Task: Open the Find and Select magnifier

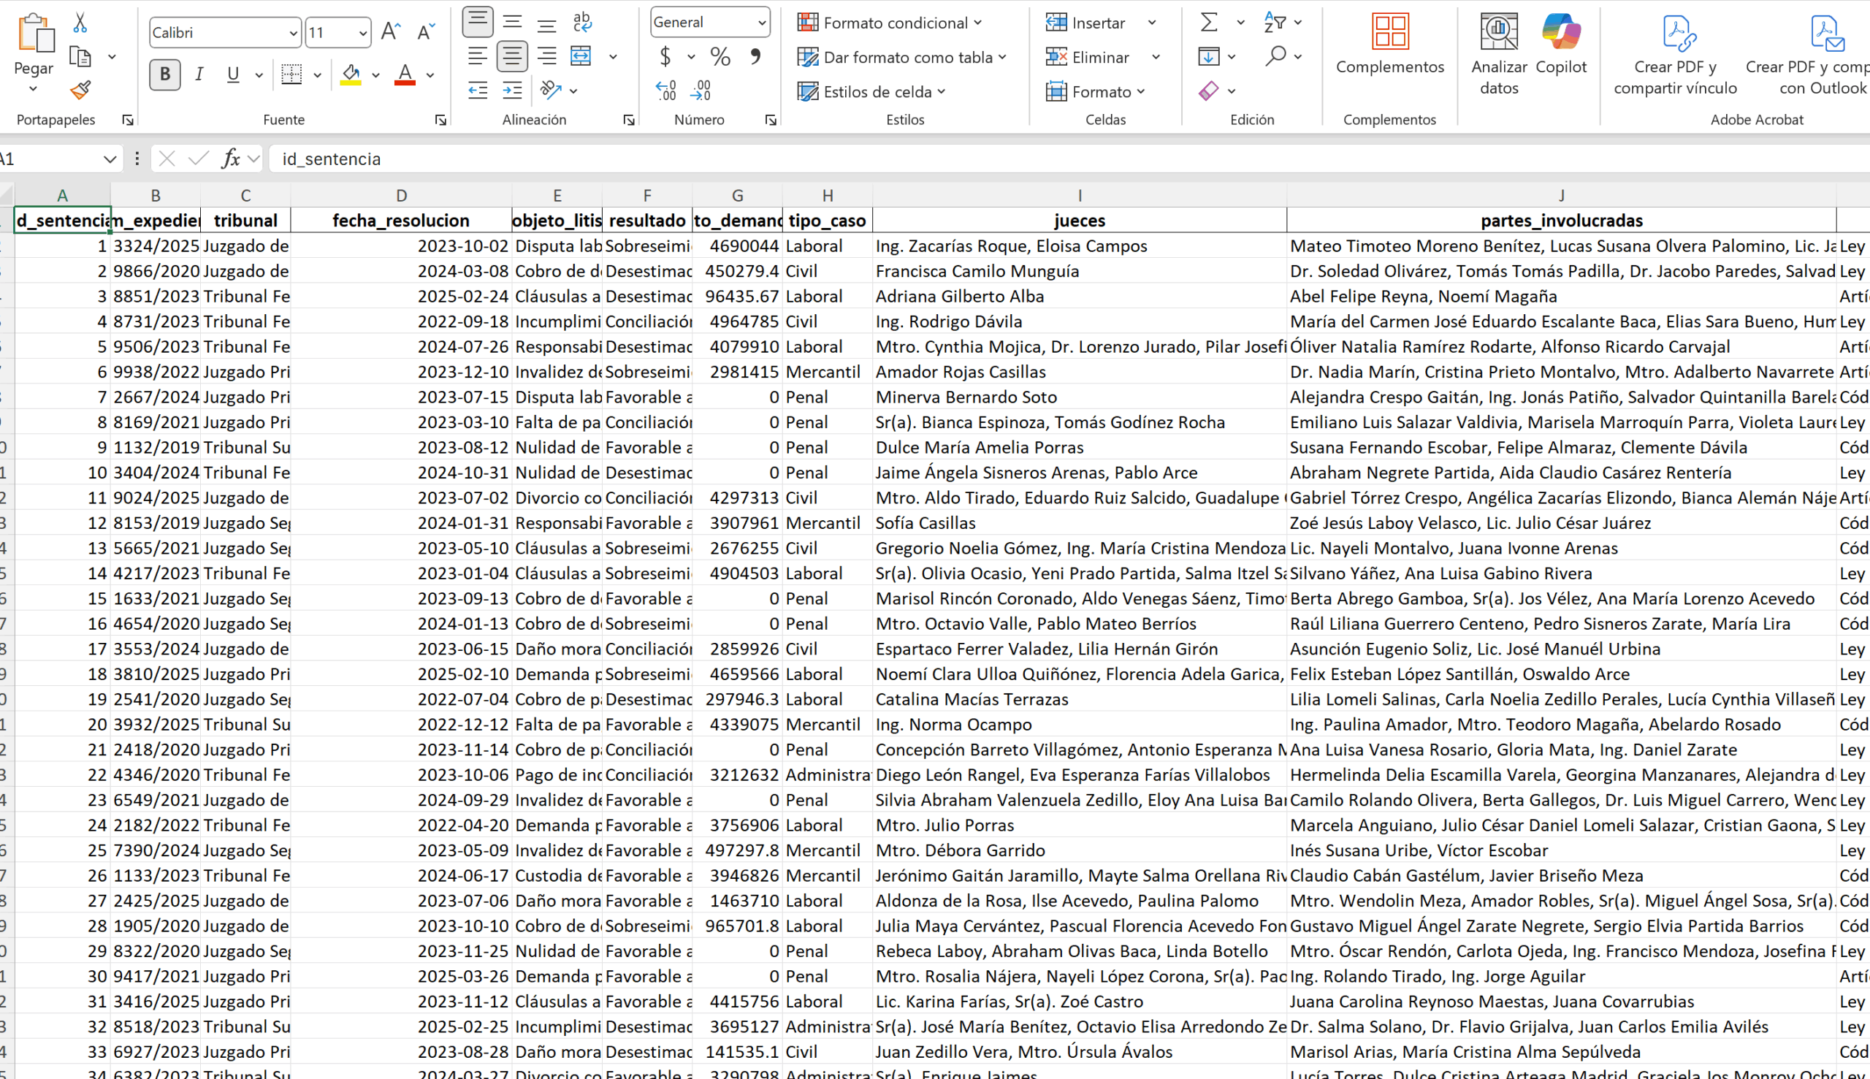Action: coord(1275,56)
